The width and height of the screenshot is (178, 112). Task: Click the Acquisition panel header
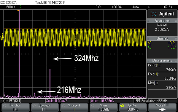pyautogui.click(x=162, y=21)
